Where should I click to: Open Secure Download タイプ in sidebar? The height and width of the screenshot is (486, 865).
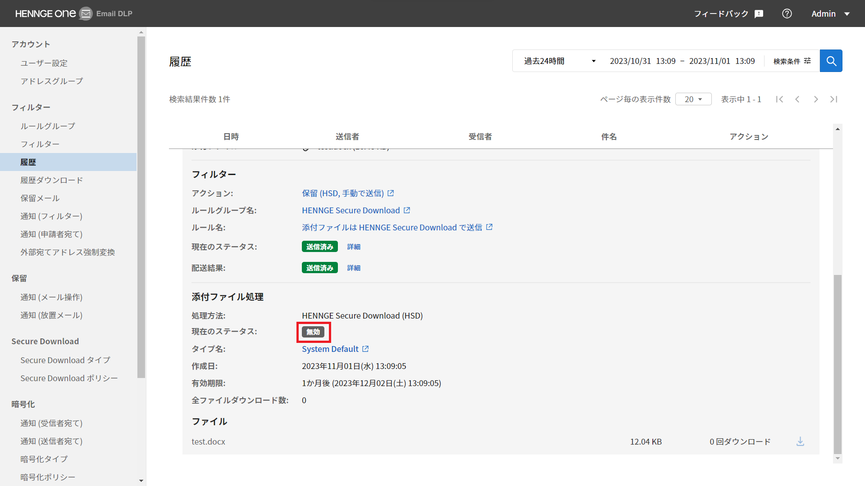click(x=65, y=360)
